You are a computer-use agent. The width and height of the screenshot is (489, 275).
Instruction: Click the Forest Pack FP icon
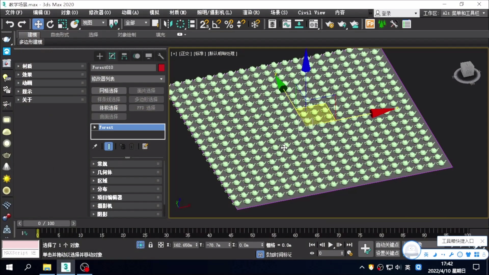tap(370, 24)
